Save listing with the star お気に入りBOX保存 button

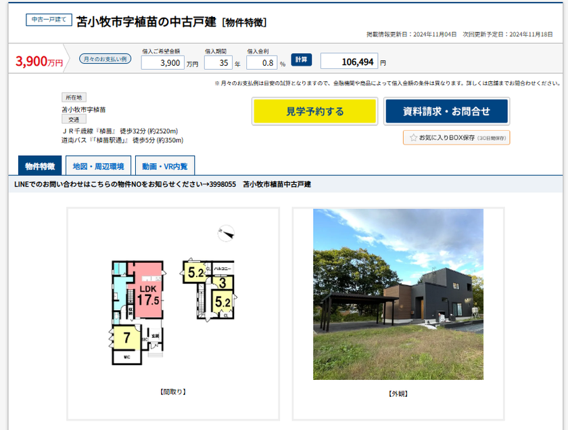coord(456,137)
